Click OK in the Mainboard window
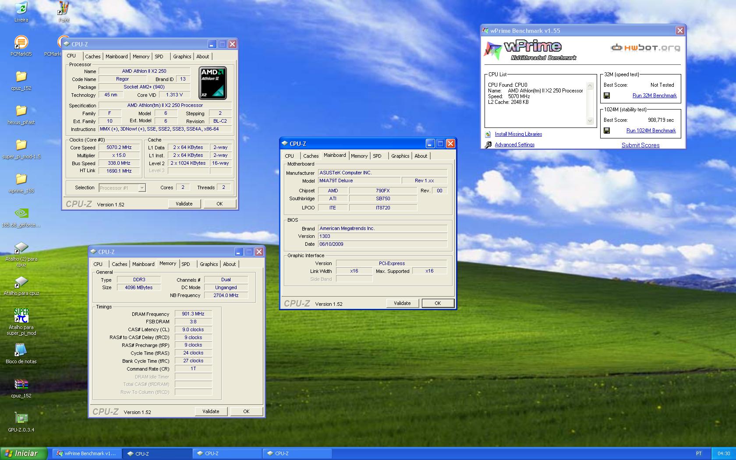The height and width of the screenshot is (460, 736). point(438,303)
